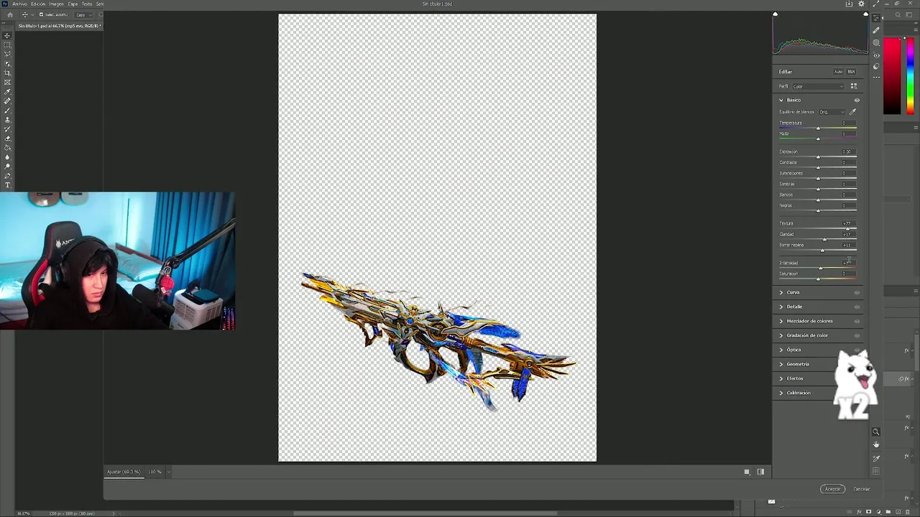Viewport: 920px width, 517px height.
Task: Collapse the Básico section
Action: [781, 100]
